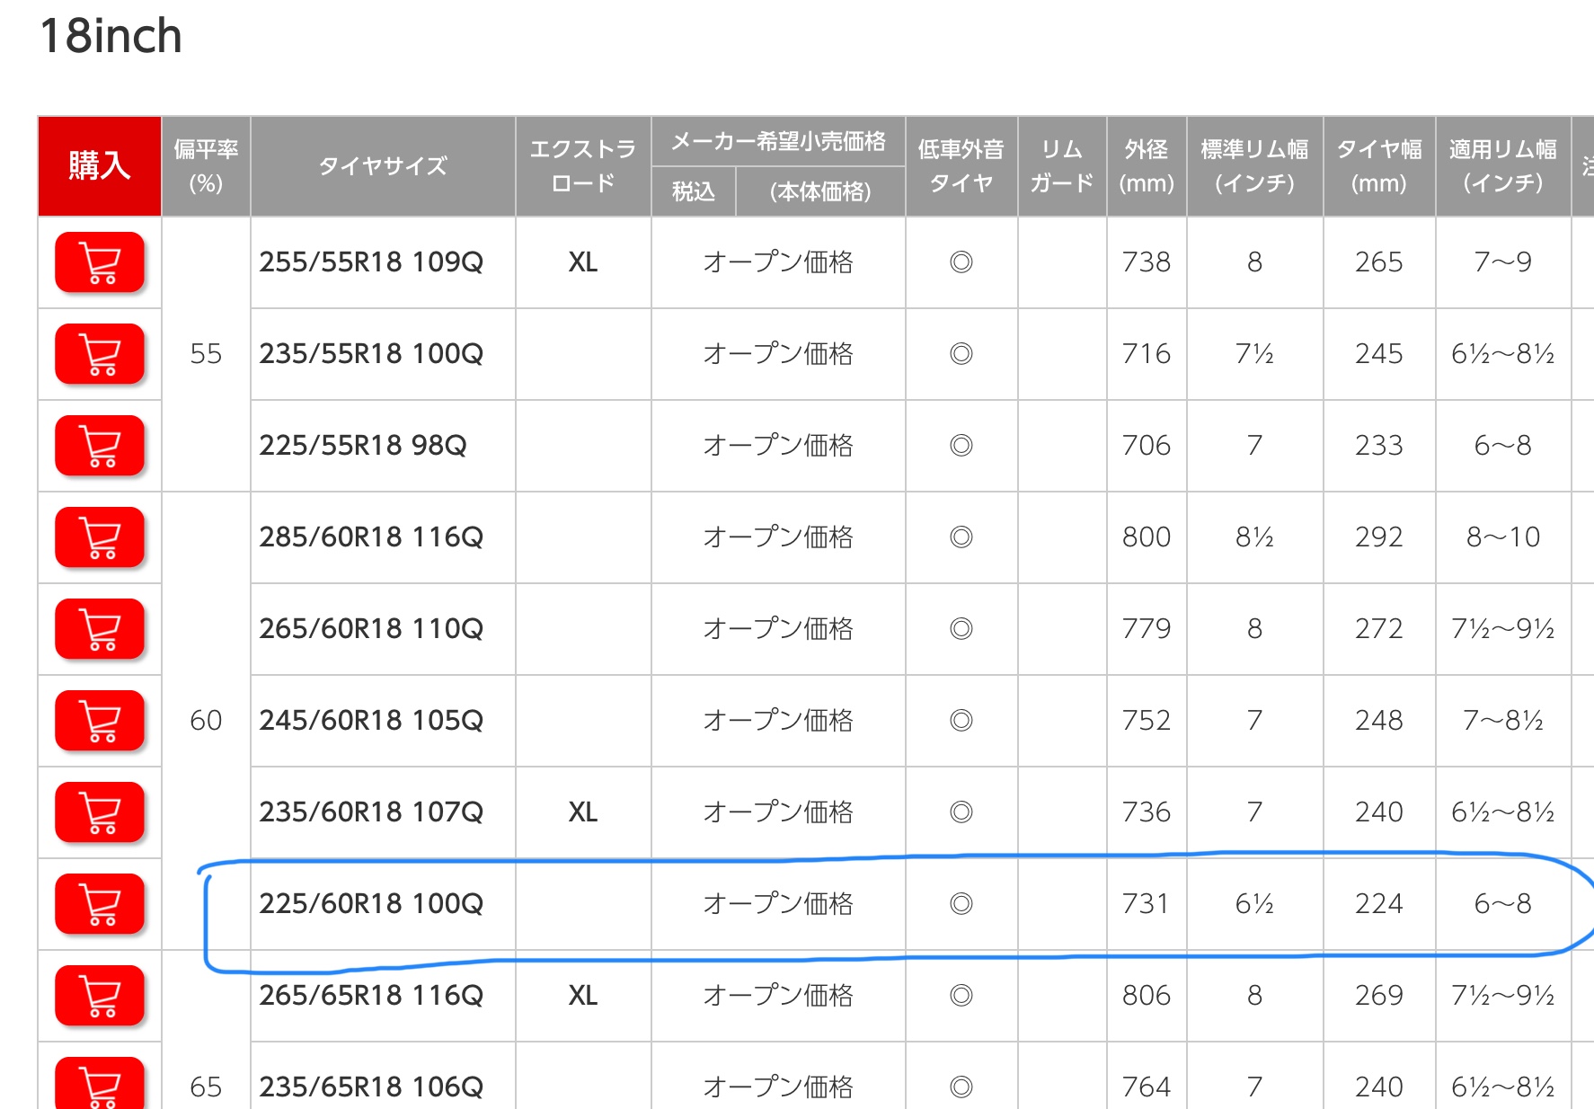Click the タイヤサイズ column header
This screenshot has height=1109, width=1594.
pos(383,166)
